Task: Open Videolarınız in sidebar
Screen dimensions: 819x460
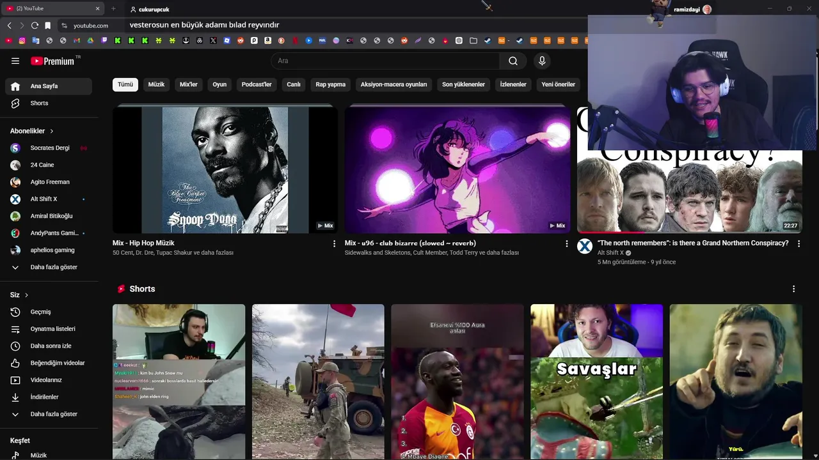Action: [x=49, y=380]
